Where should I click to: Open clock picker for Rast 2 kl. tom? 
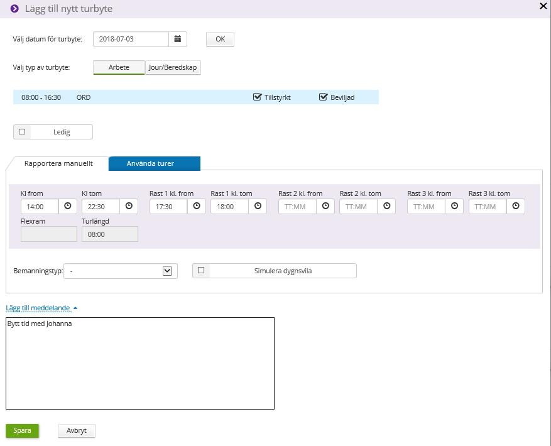[x=387, y=206]
